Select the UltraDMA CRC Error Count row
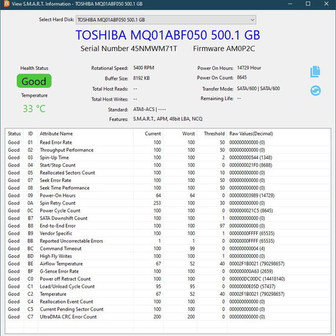336x336 pixels. pos(168,317)
